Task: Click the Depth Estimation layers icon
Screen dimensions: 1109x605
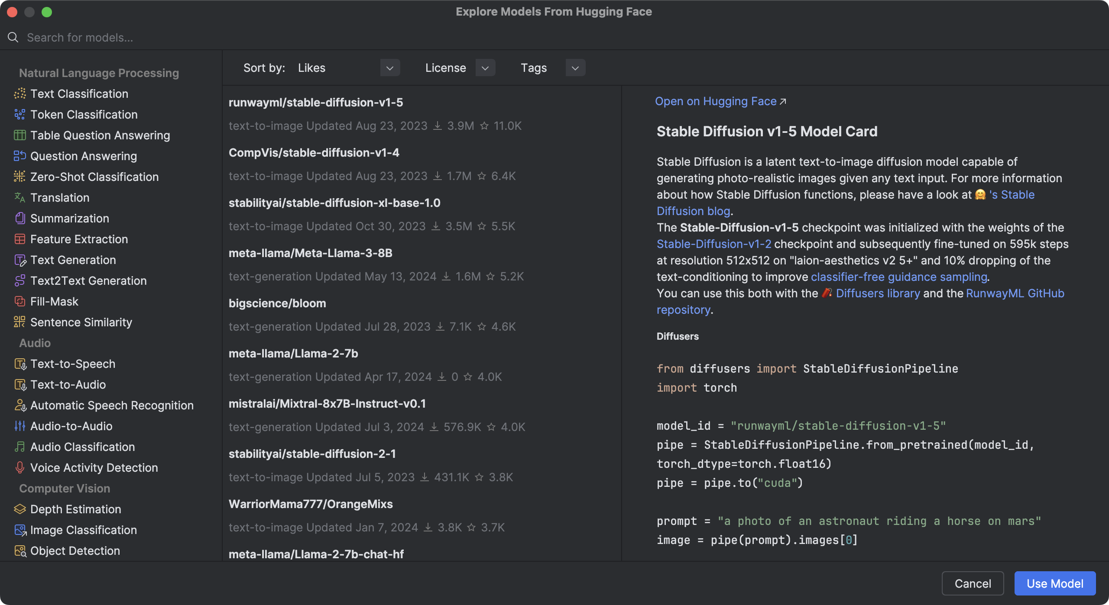Action: pyautogui.click(x=20, y=509)
